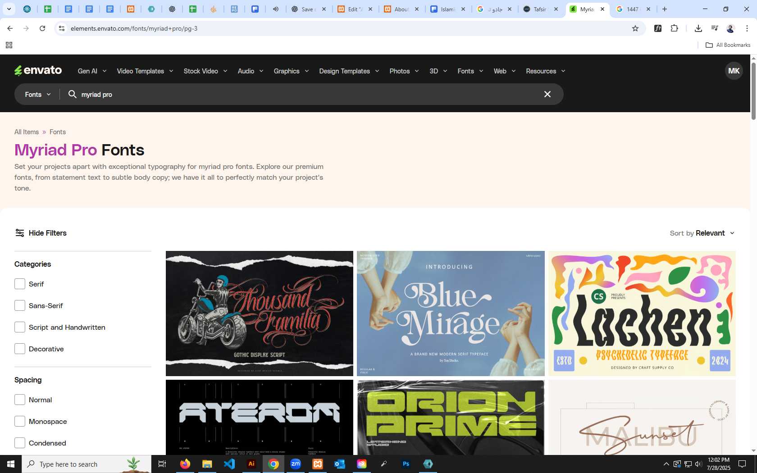The height and width of the screenshot is (473, 757).
Task: Open the Sort by Relevant dropdown
Action: click(702, 233)
